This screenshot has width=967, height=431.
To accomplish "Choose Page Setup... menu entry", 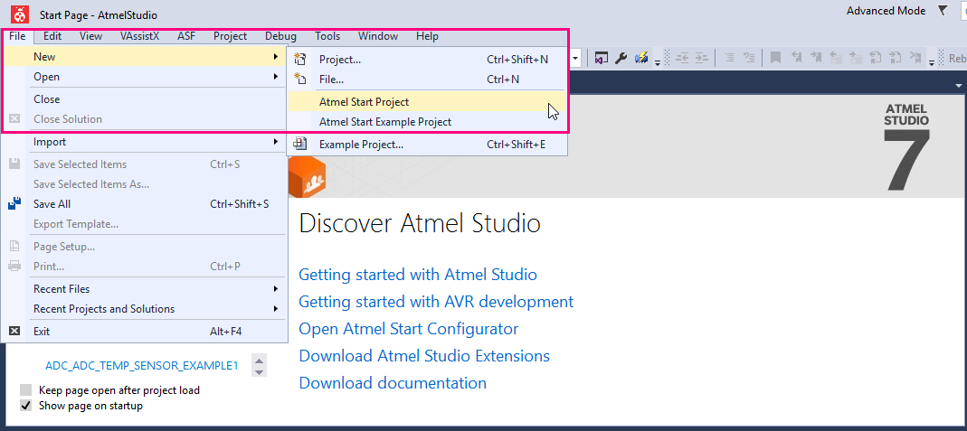I will click(x=145, y=247).
